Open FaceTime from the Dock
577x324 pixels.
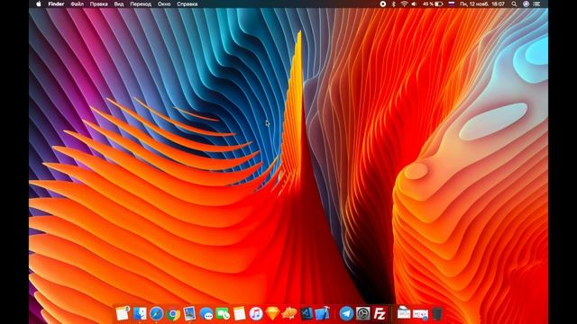pyautogui.click(x=223, y=314)
